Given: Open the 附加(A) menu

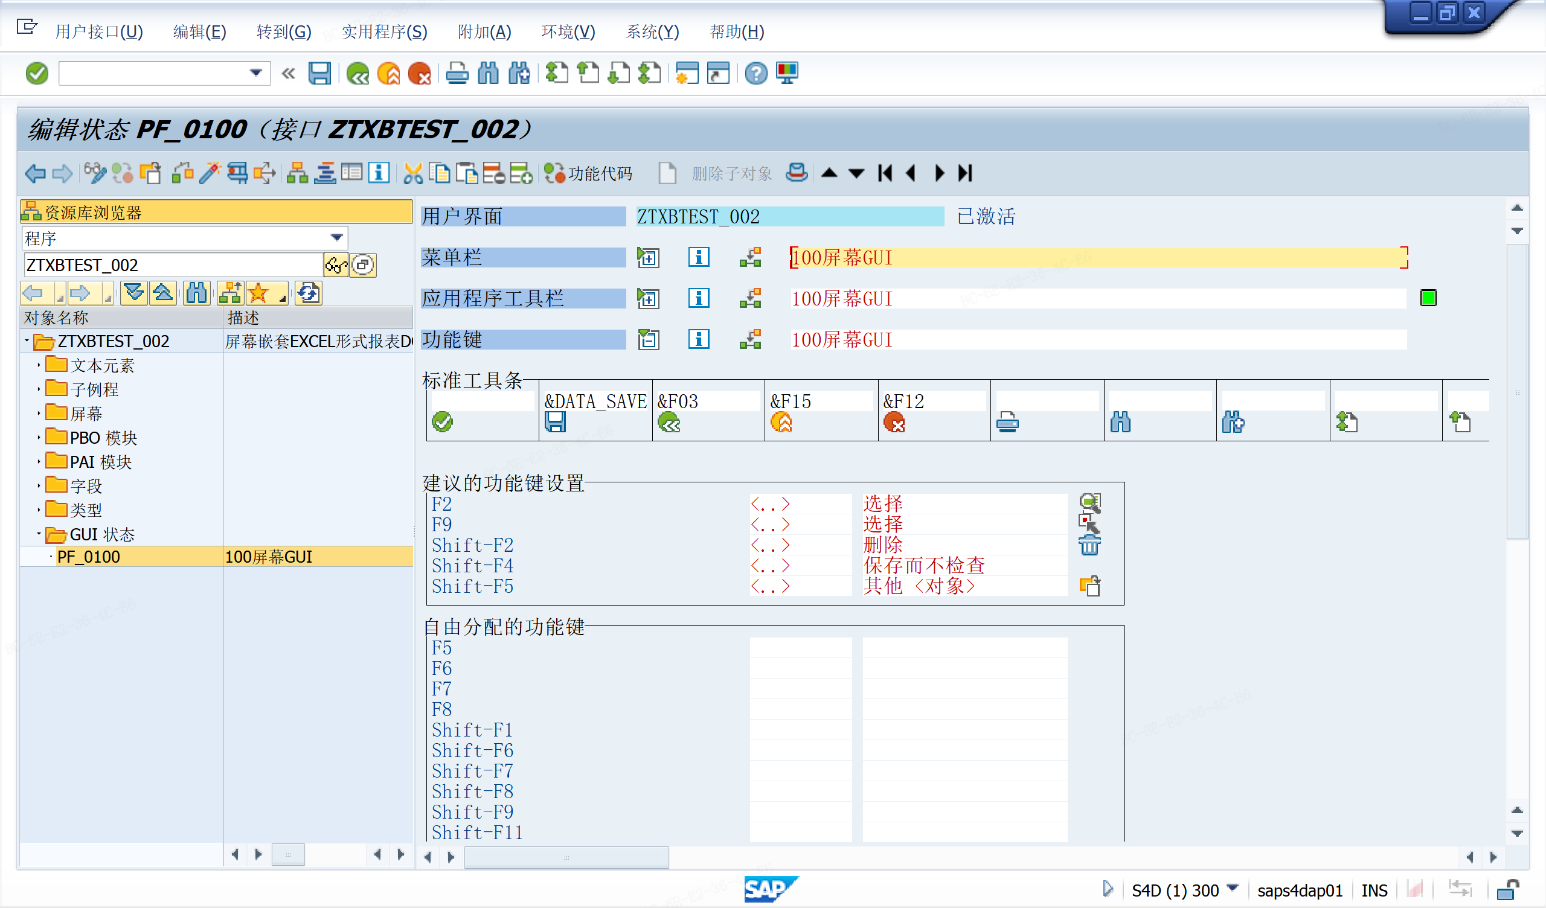Looking at the screenshot, I should (x=484, y=32).
